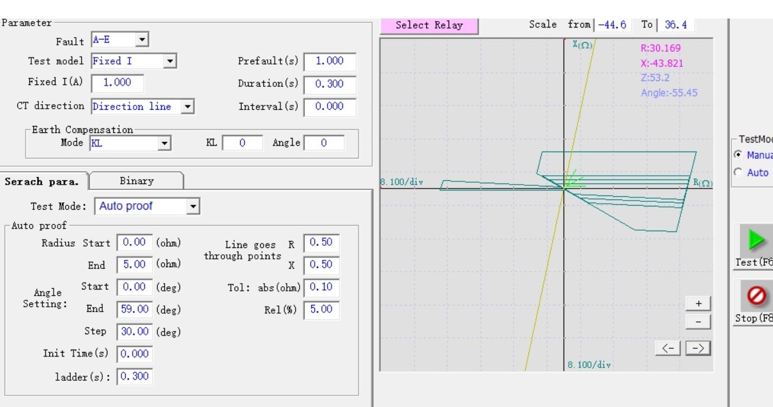Click the Earth Compensation Angle field
This screenshot has height=407, width=773.
click(x=324, y=143)
